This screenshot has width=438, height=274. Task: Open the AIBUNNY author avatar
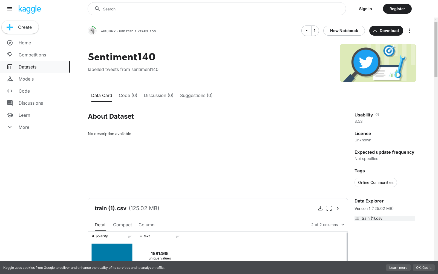click(92, 31)
